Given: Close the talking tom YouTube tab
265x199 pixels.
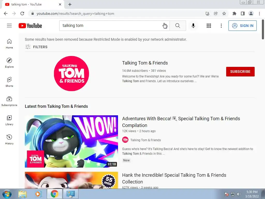Looking at the screenshot, I should [x=60, y=4].
